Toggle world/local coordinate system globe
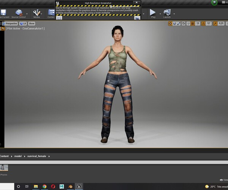The image size is (228, 190). point(184,24)
